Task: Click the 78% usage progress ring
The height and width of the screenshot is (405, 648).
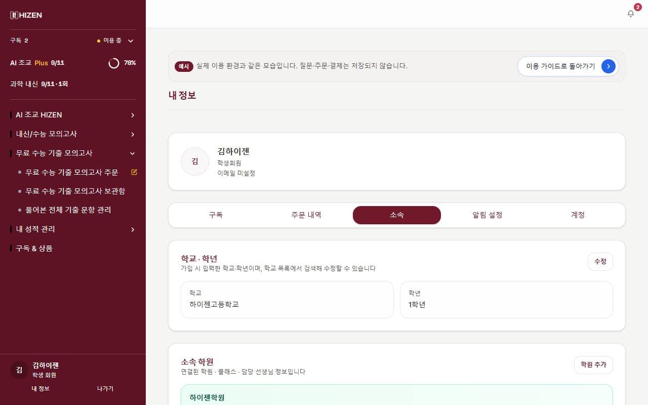Action: tap(114, 63)
